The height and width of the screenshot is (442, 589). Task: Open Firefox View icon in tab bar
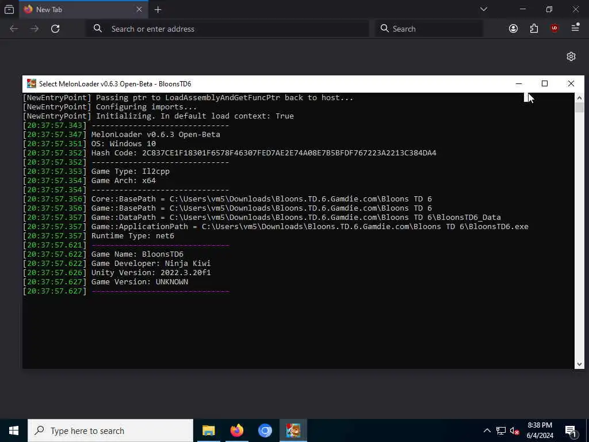coord(9,9)
